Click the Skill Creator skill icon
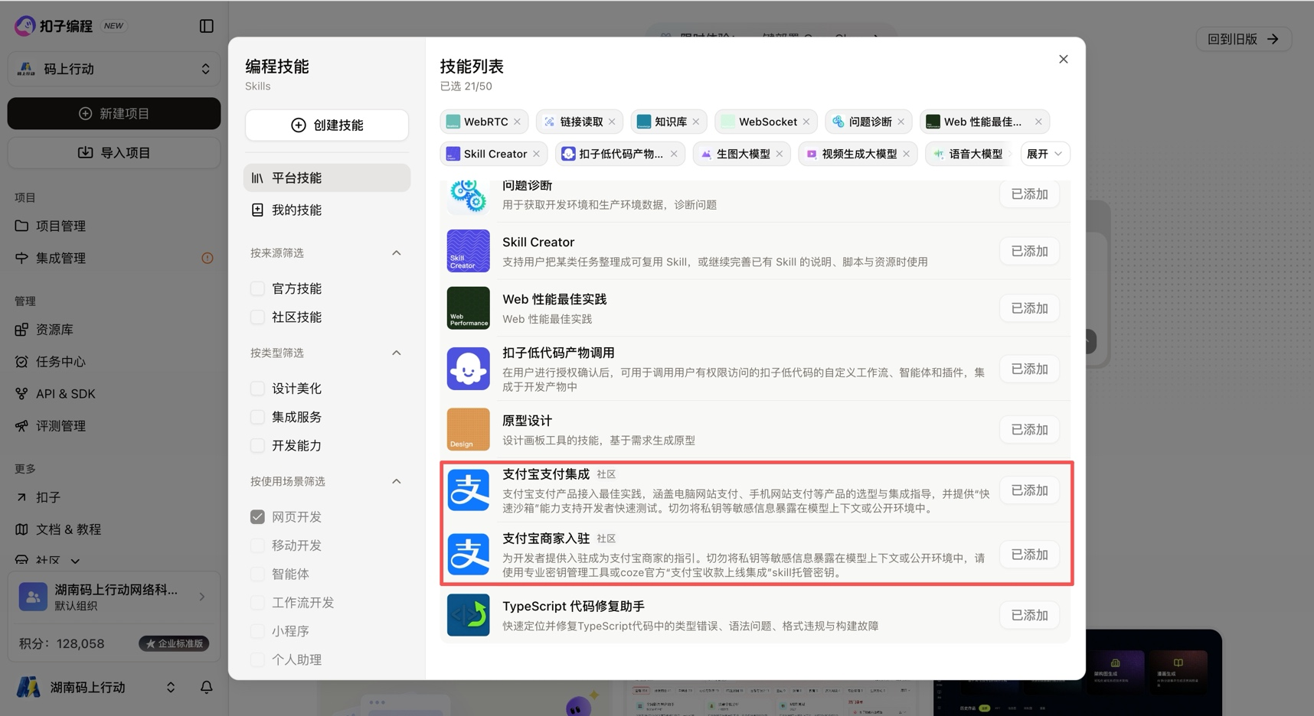This screenshot has height=716, width=1314. (468, 251)
